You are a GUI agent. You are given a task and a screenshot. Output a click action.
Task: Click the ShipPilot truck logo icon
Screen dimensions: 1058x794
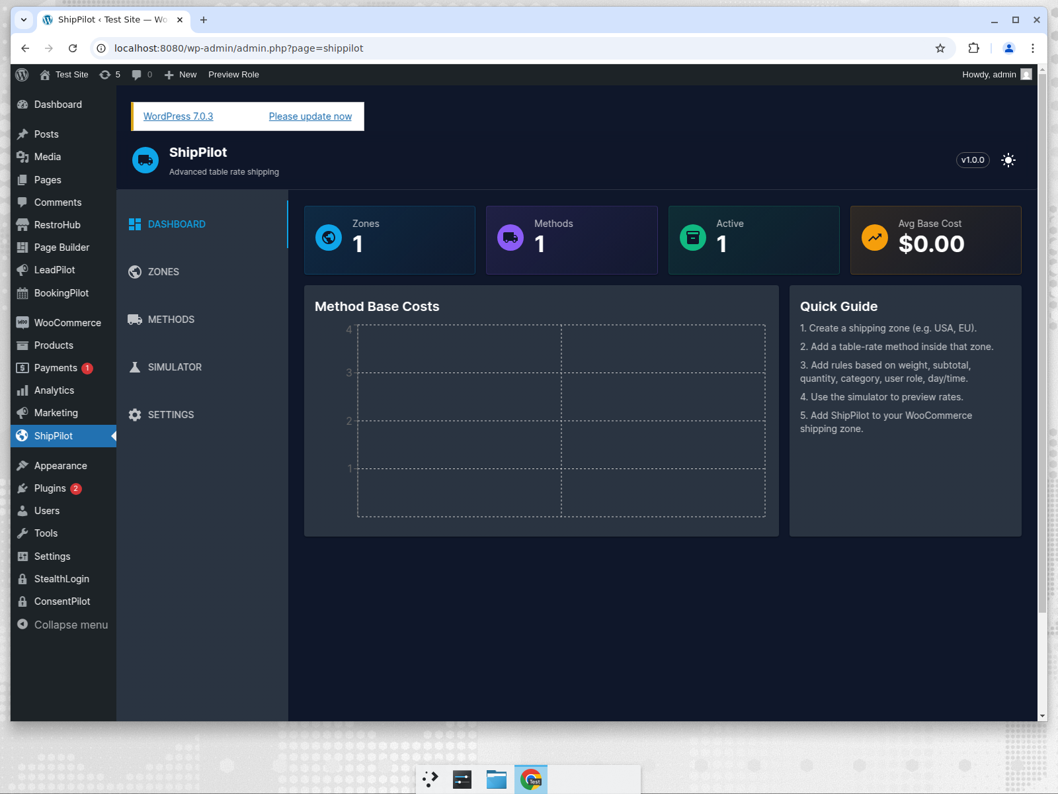[x=145, y=160]
